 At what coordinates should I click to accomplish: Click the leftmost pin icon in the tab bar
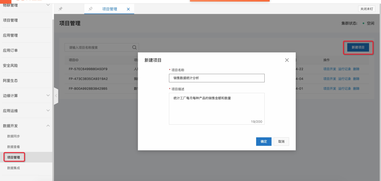tap(60, 9)
